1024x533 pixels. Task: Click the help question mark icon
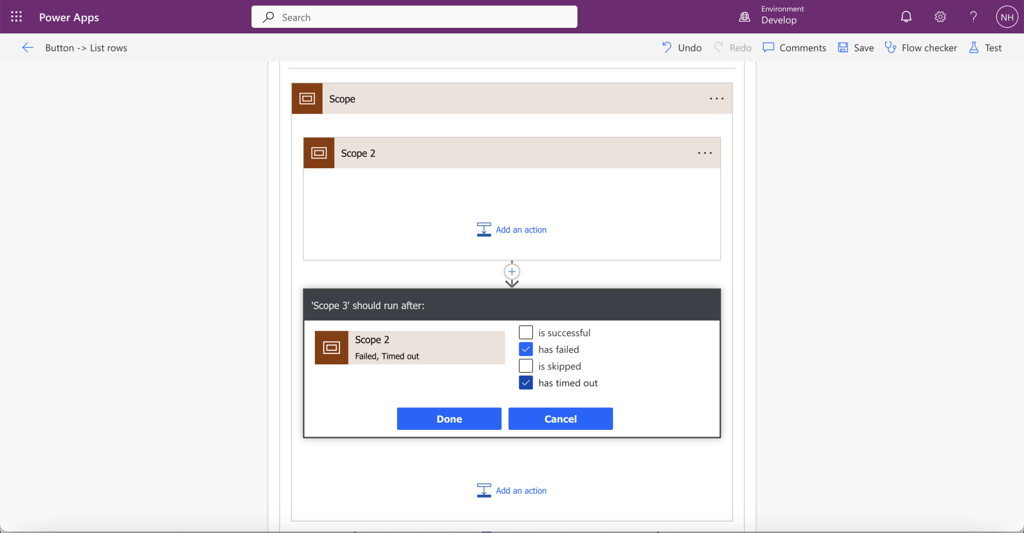(973, 17)
